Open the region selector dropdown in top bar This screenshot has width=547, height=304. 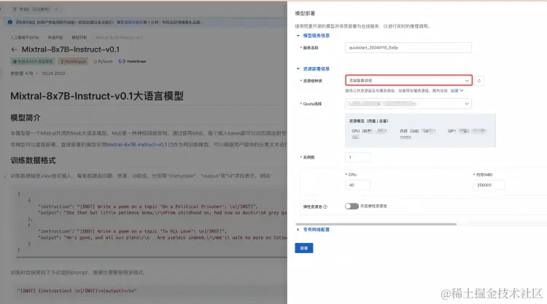point(35,9)
